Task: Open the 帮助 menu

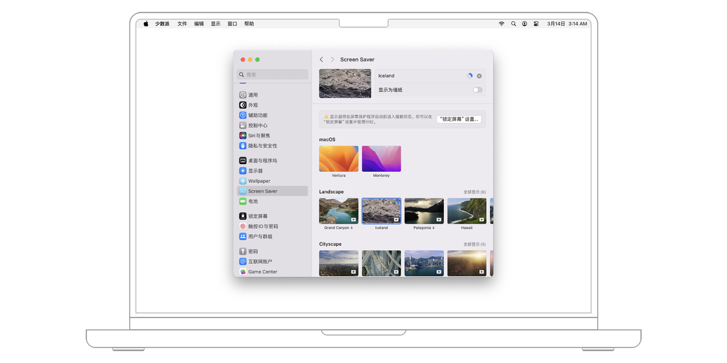Action: tap(249, 23)
